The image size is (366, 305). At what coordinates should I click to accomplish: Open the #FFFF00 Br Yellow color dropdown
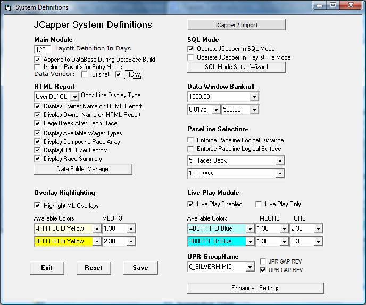[x=97, y=242]
